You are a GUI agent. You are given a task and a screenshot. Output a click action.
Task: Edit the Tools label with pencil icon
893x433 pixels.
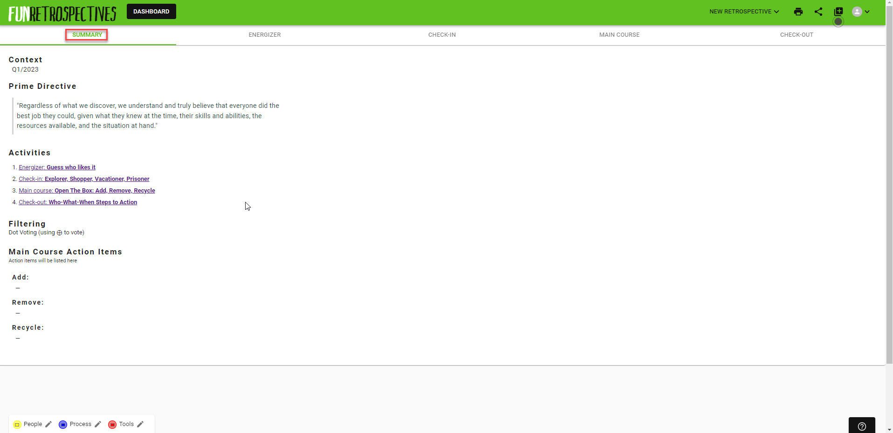tap(140, 424)
